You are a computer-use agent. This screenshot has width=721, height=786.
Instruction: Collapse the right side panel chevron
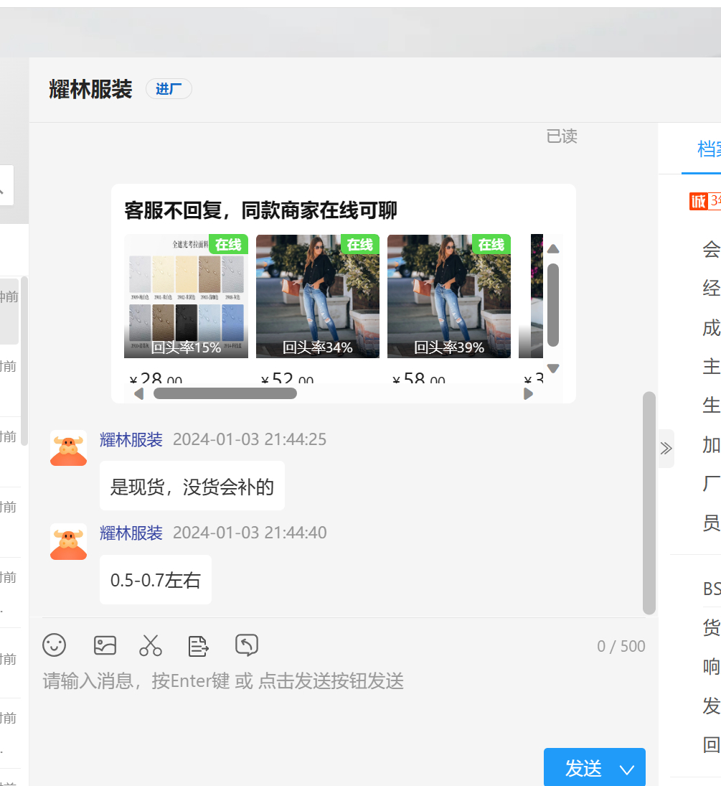[666, 449]
